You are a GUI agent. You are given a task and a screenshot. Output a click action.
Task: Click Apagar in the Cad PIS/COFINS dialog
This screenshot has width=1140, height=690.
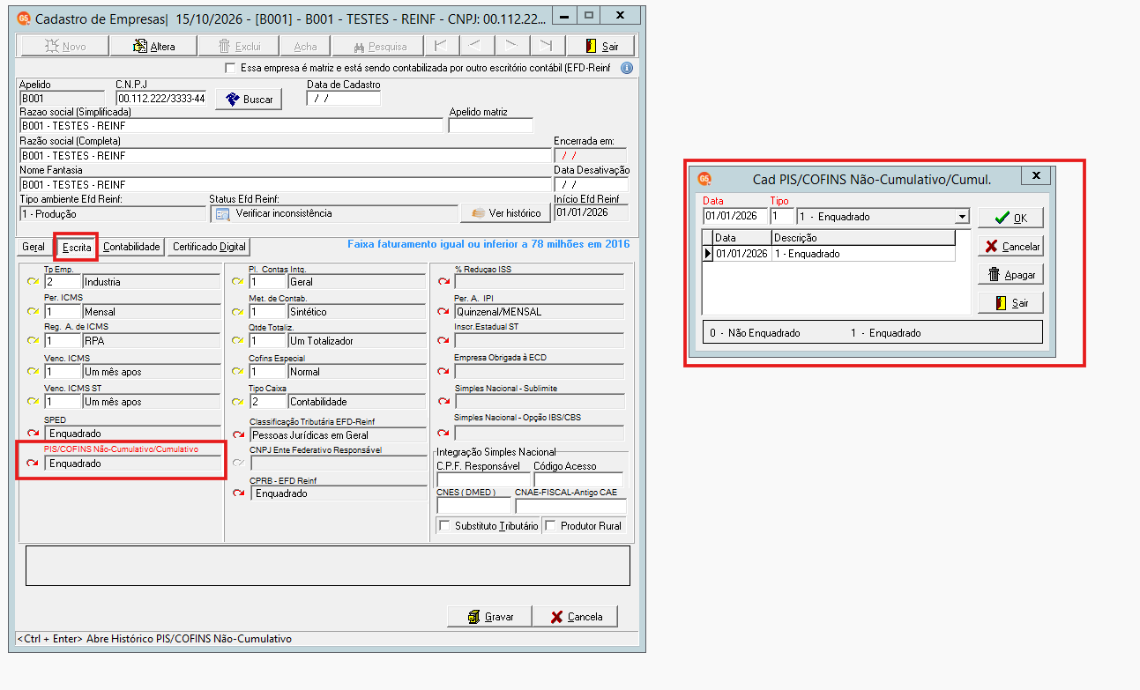tap(1010, 275)
